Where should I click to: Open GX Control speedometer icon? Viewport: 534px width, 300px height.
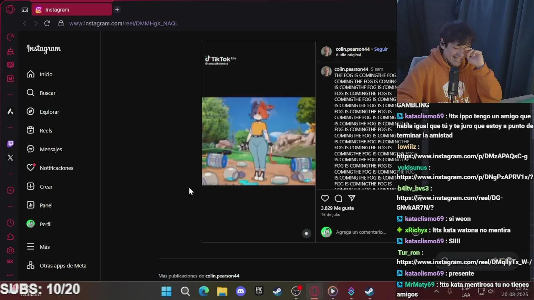tap(10, 37)
